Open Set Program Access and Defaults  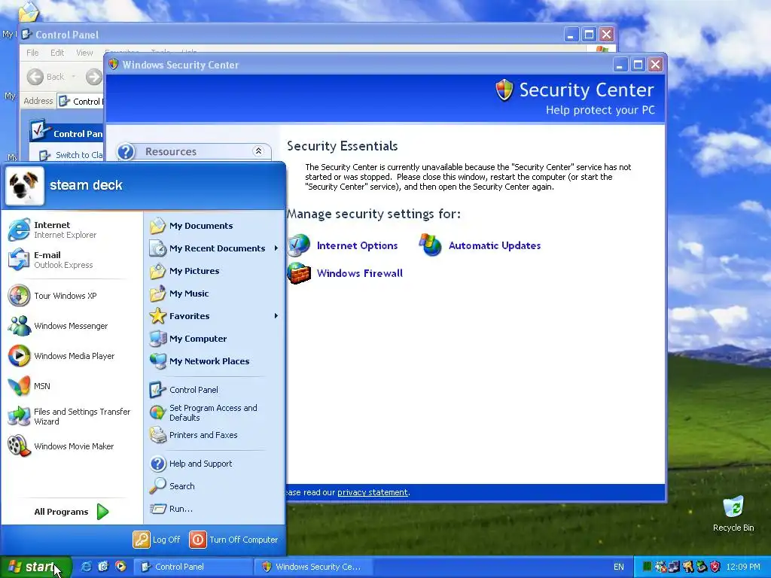(215, 413)
